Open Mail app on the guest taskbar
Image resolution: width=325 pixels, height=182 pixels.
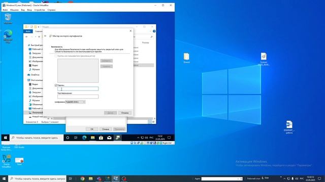pyautogui.click(x=109, y=138)
